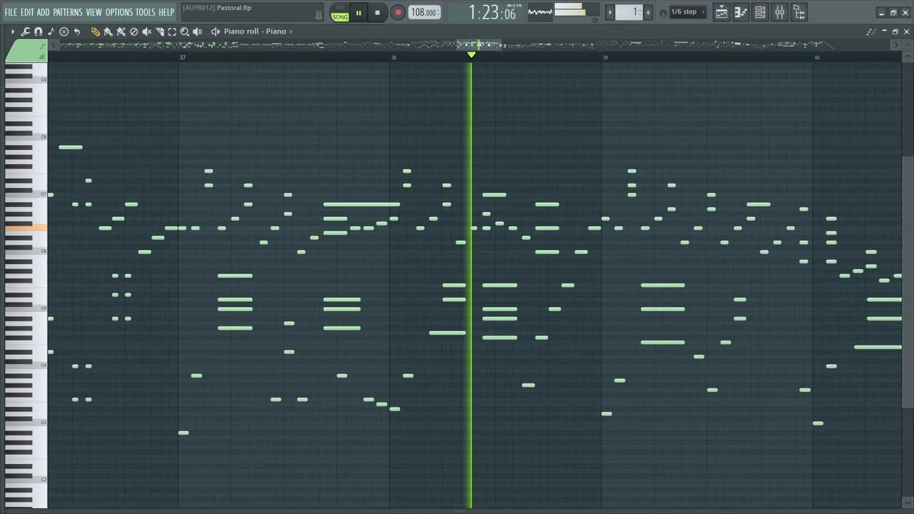The height and width of the screenshot is (514, 914).
Task: Click the 108.000 tempo field
Action: [424, 12]
